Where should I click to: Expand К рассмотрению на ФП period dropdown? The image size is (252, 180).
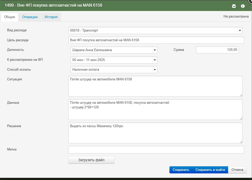[x=155, y=60]
